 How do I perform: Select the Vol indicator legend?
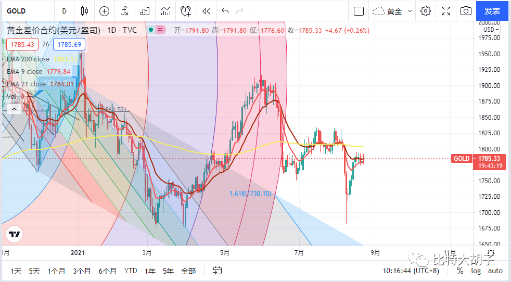pyautogui.click(x=11, y=96)
